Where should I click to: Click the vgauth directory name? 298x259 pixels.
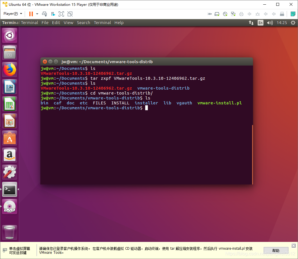[x=184, y=103]
